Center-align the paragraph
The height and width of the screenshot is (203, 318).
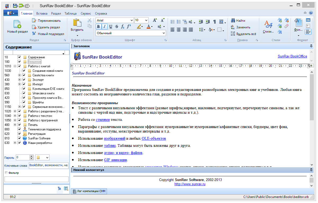pyautogui.click(x=179, y=30)
